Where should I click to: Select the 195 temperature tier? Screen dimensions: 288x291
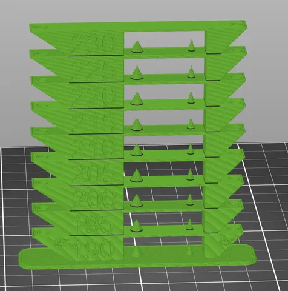pyautogui.click(x=92, y=224)
